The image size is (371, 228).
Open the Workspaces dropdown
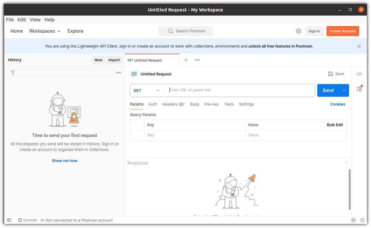click(45, 31)
